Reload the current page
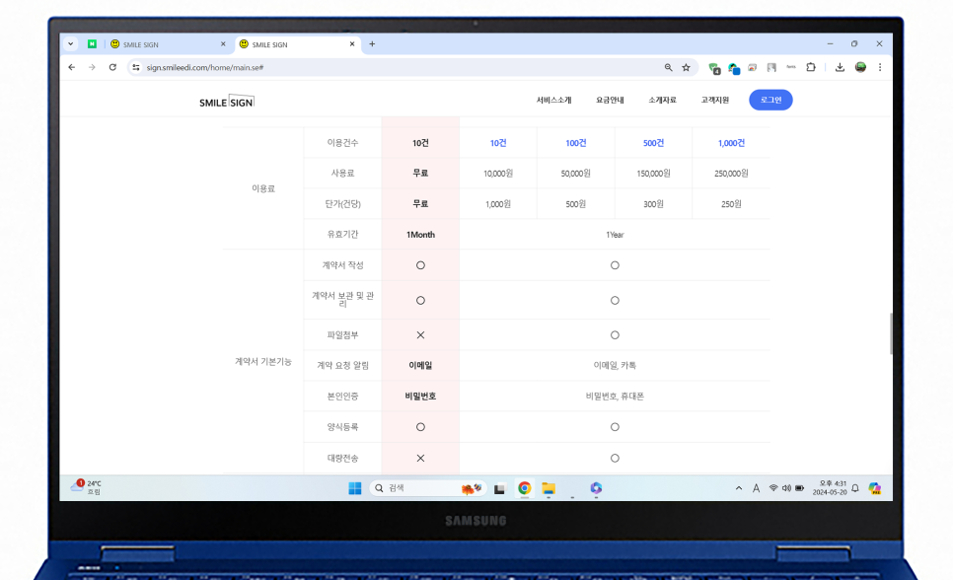The image size is (953, 580). click(112, 67)
